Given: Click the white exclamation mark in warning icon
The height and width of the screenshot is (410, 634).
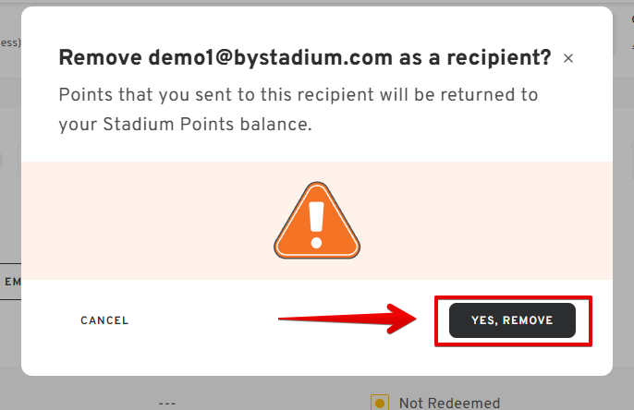Looking at the screenshot, I should click(316, 224).
